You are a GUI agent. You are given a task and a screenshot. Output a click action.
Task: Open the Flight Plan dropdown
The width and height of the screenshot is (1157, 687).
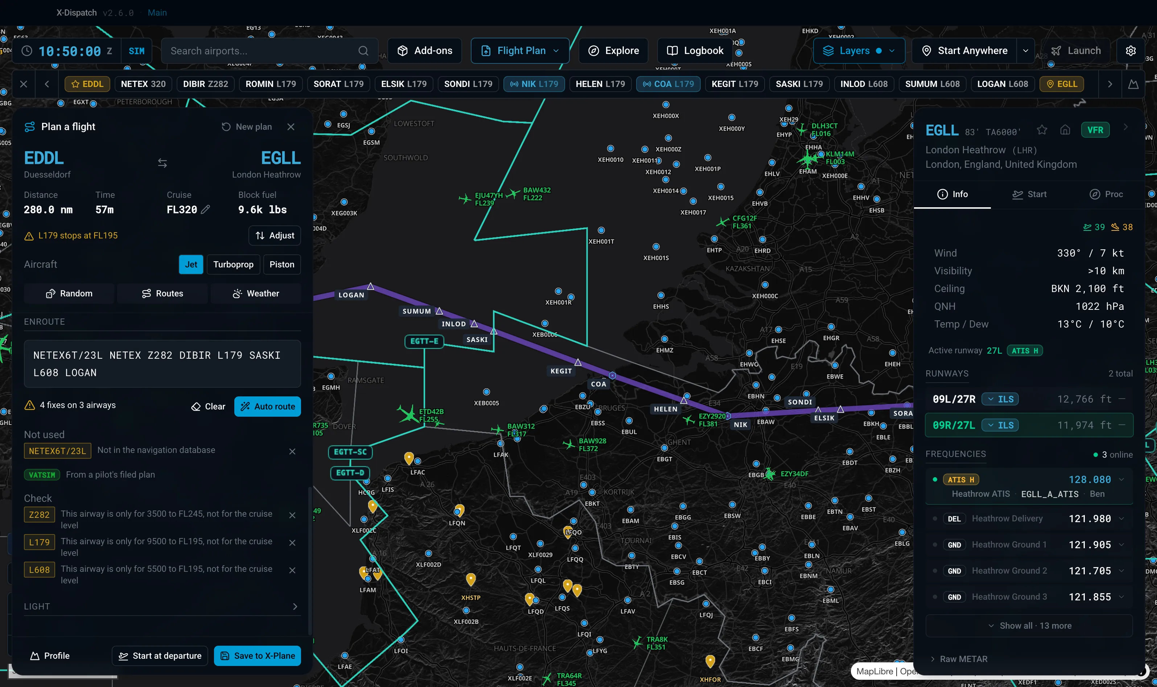pyautogui.click(x=520, y=51)
